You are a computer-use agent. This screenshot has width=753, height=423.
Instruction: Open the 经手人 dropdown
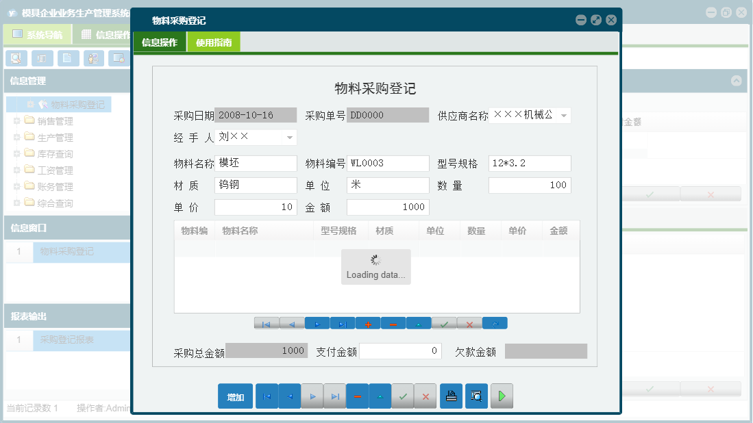291,137
